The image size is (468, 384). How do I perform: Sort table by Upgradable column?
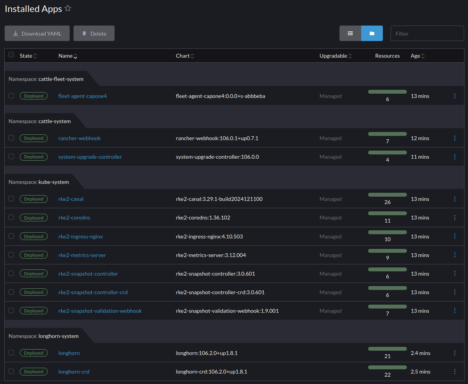click(336, 56)
